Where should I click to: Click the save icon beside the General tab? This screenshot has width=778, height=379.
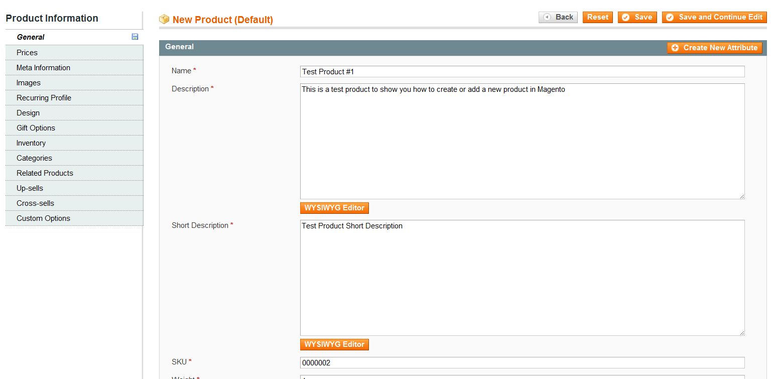coord(135,37)
